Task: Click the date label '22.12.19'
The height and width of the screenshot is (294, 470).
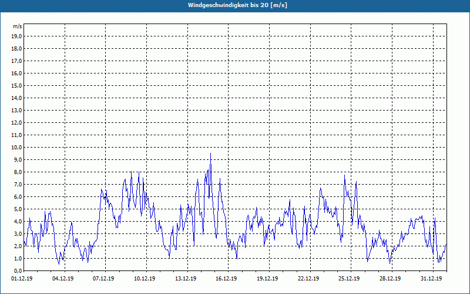Action: click(309, 279)
